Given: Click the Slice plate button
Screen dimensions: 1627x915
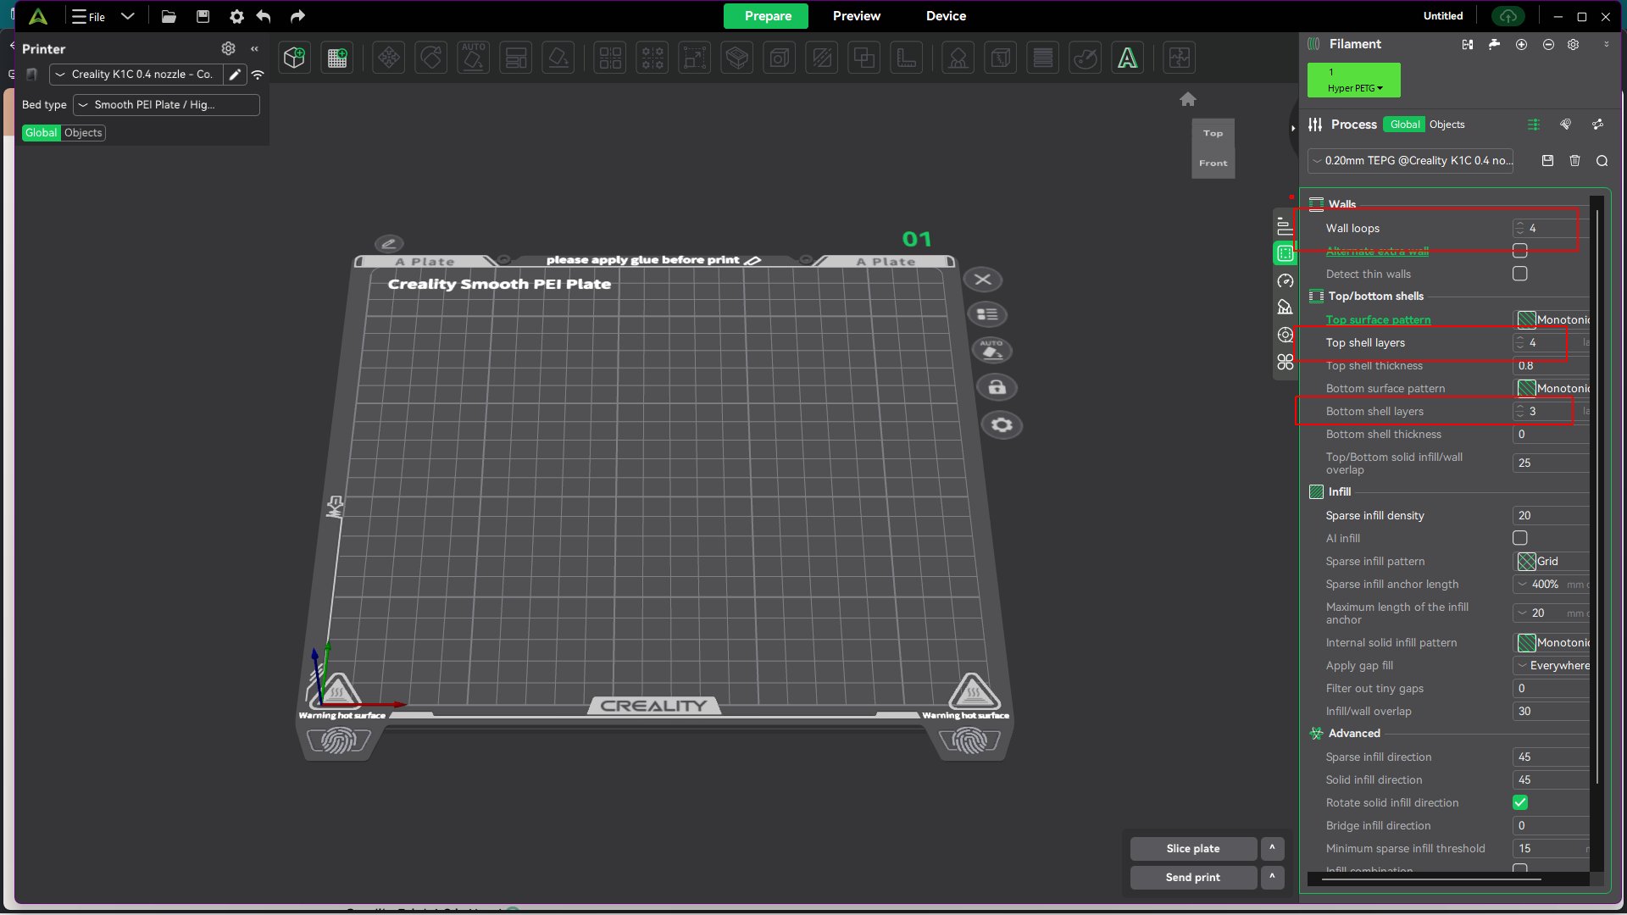Looking at the screenshot, I should click(1192, 848).
